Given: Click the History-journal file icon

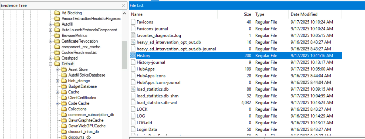Looking at the screenshot, I should (x=133, y=62).
